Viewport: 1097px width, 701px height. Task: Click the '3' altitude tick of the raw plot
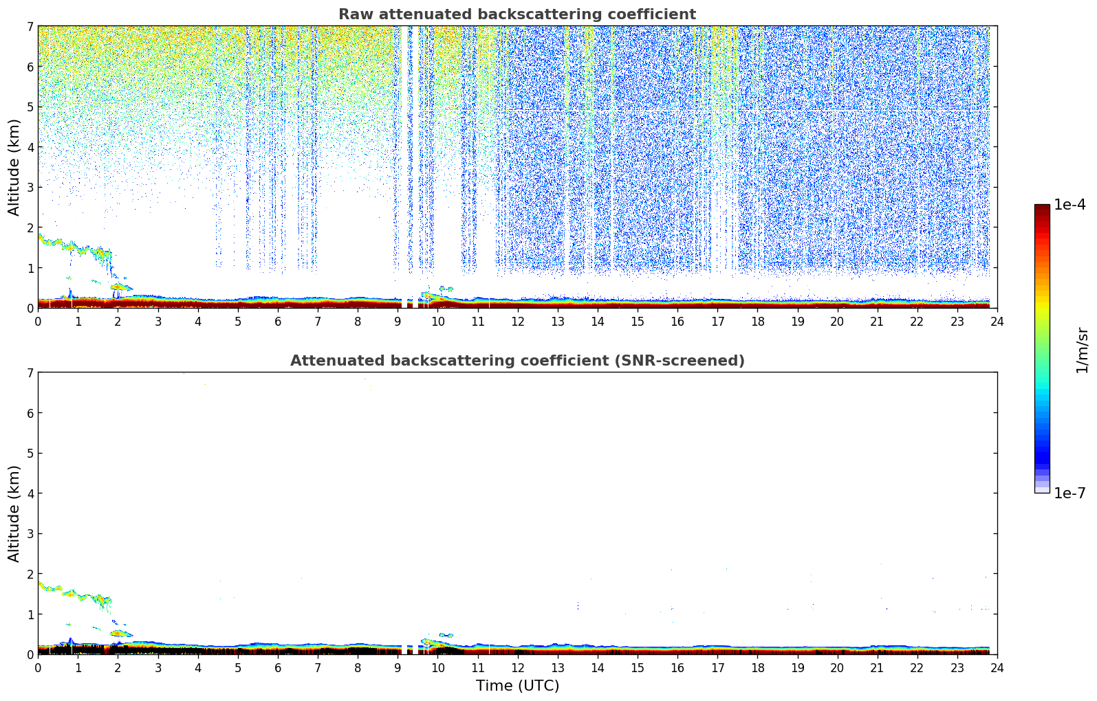pyautogui.click(x=30, y=187)
